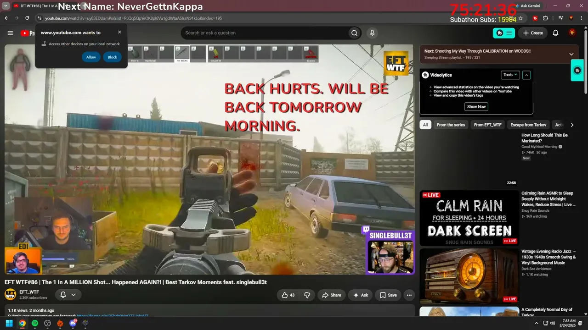Click the EFT WTF watermark in video
The image size is (588, 330).
(396, 63)
